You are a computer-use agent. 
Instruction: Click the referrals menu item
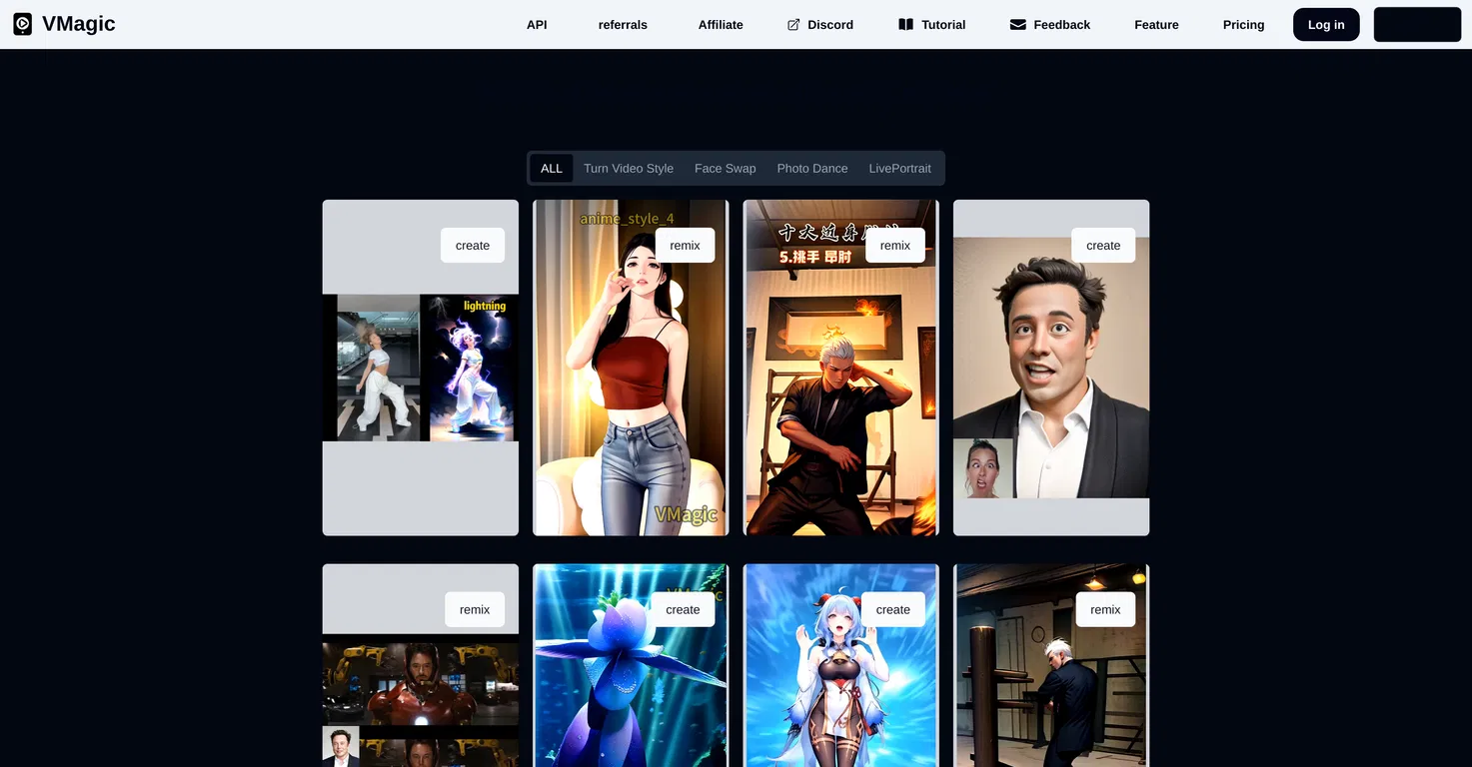tap(623, 24)
